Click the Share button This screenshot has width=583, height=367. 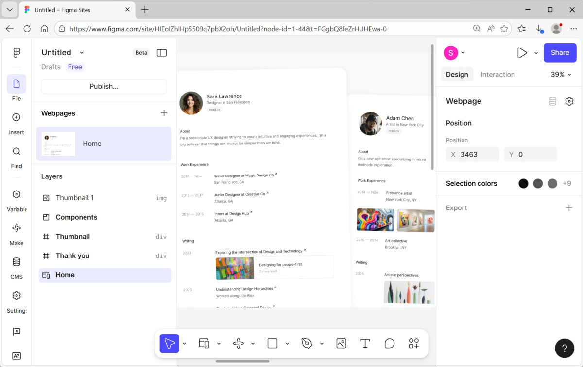pos(560,53)
